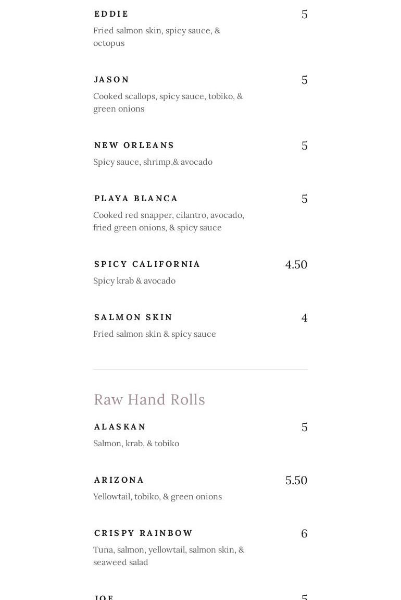Select the ARIZONA hand roll name
This screenshot has width=401, height=600.
tap(119, 480)
